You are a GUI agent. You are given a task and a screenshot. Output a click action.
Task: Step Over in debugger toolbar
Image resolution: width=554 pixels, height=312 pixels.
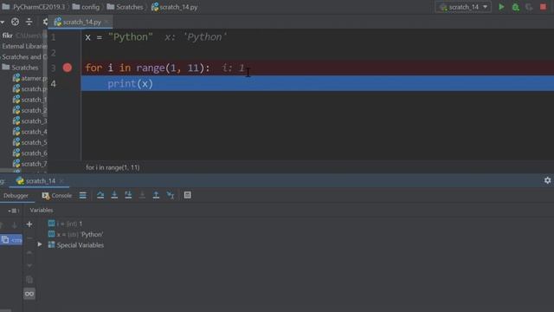point(100,195)
